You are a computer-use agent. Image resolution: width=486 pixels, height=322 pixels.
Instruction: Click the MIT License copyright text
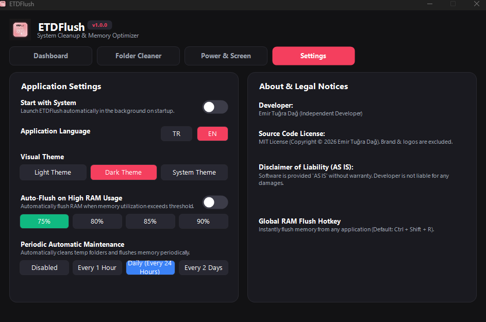pyautogui.click(x=356, y=142)
